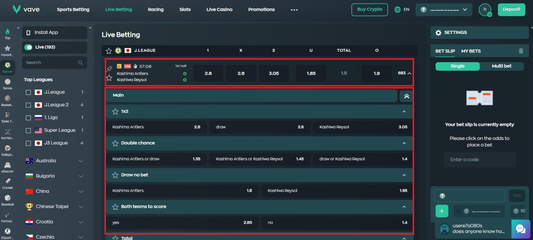The image size is (533, 240).
Task: Click the Enter a code field
Action: (479, 160)
